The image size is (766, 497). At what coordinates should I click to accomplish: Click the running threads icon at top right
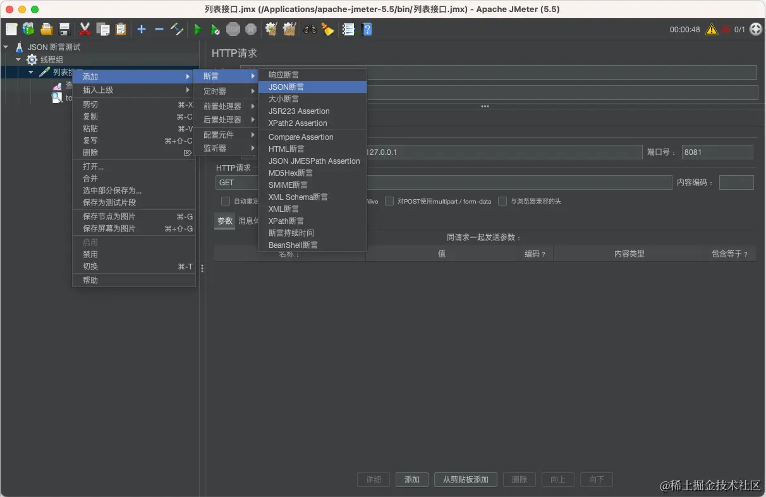(x=756, y=29)
